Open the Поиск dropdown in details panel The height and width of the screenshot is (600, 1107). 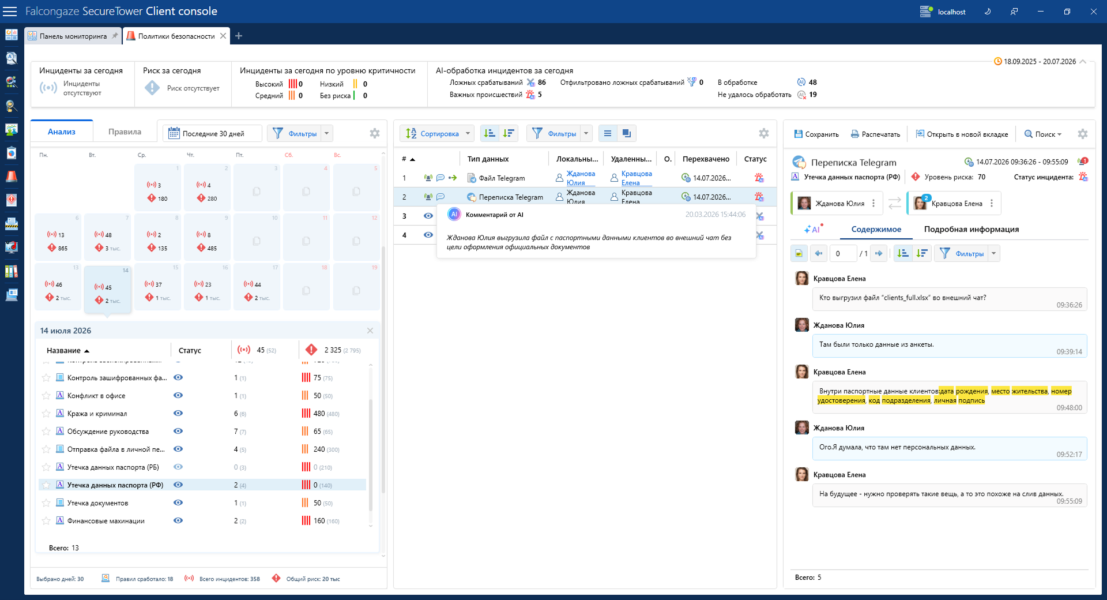(1043, 134)
